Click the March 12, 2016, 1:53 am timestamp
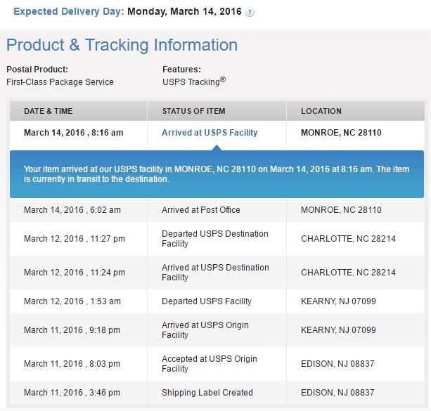The height and width of the screenshot is (411, 431). 72,301
